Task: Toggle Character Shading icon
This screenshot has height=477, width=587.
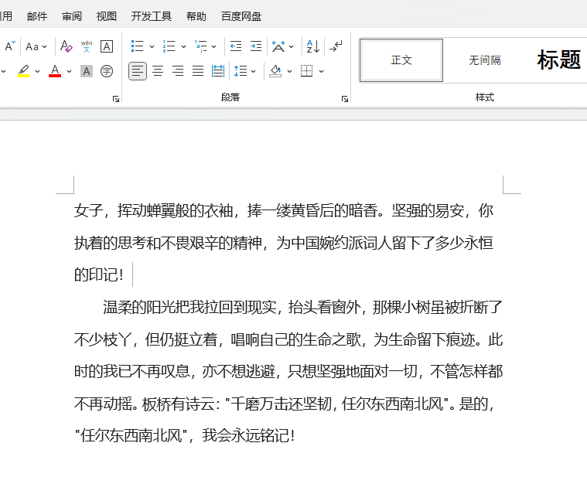Action: pos(87,71)
